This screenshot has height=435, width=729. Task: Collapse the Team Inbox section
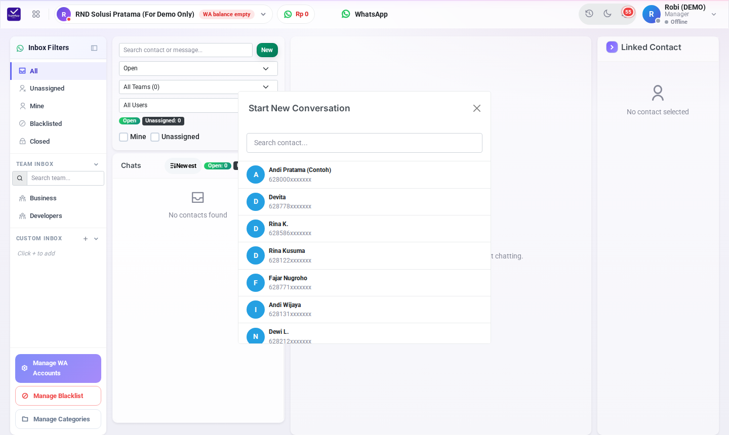(x=96, y=164)
